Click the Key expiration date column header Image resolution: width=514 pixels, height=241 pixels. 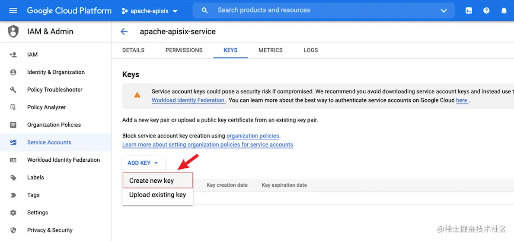coord(284,185)
